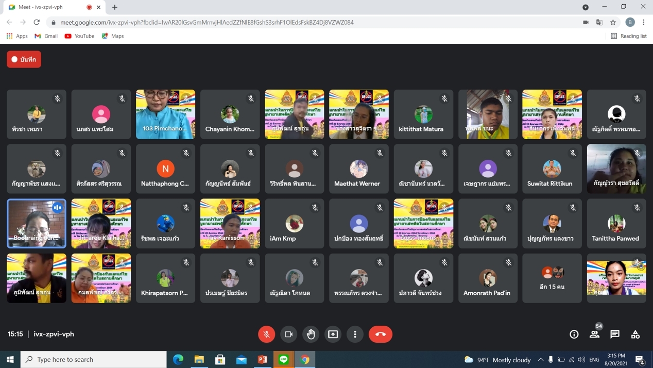Open more options three-dot menu
653x368 pixels.
click(355, 334)
